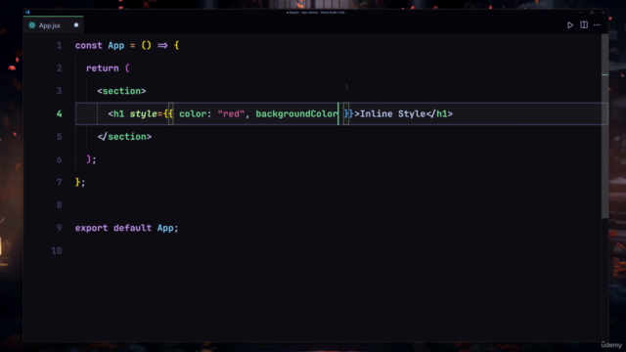Click the VS Code logo in title bar
This screenshot has height=352, width=626.
click(27, 13)
